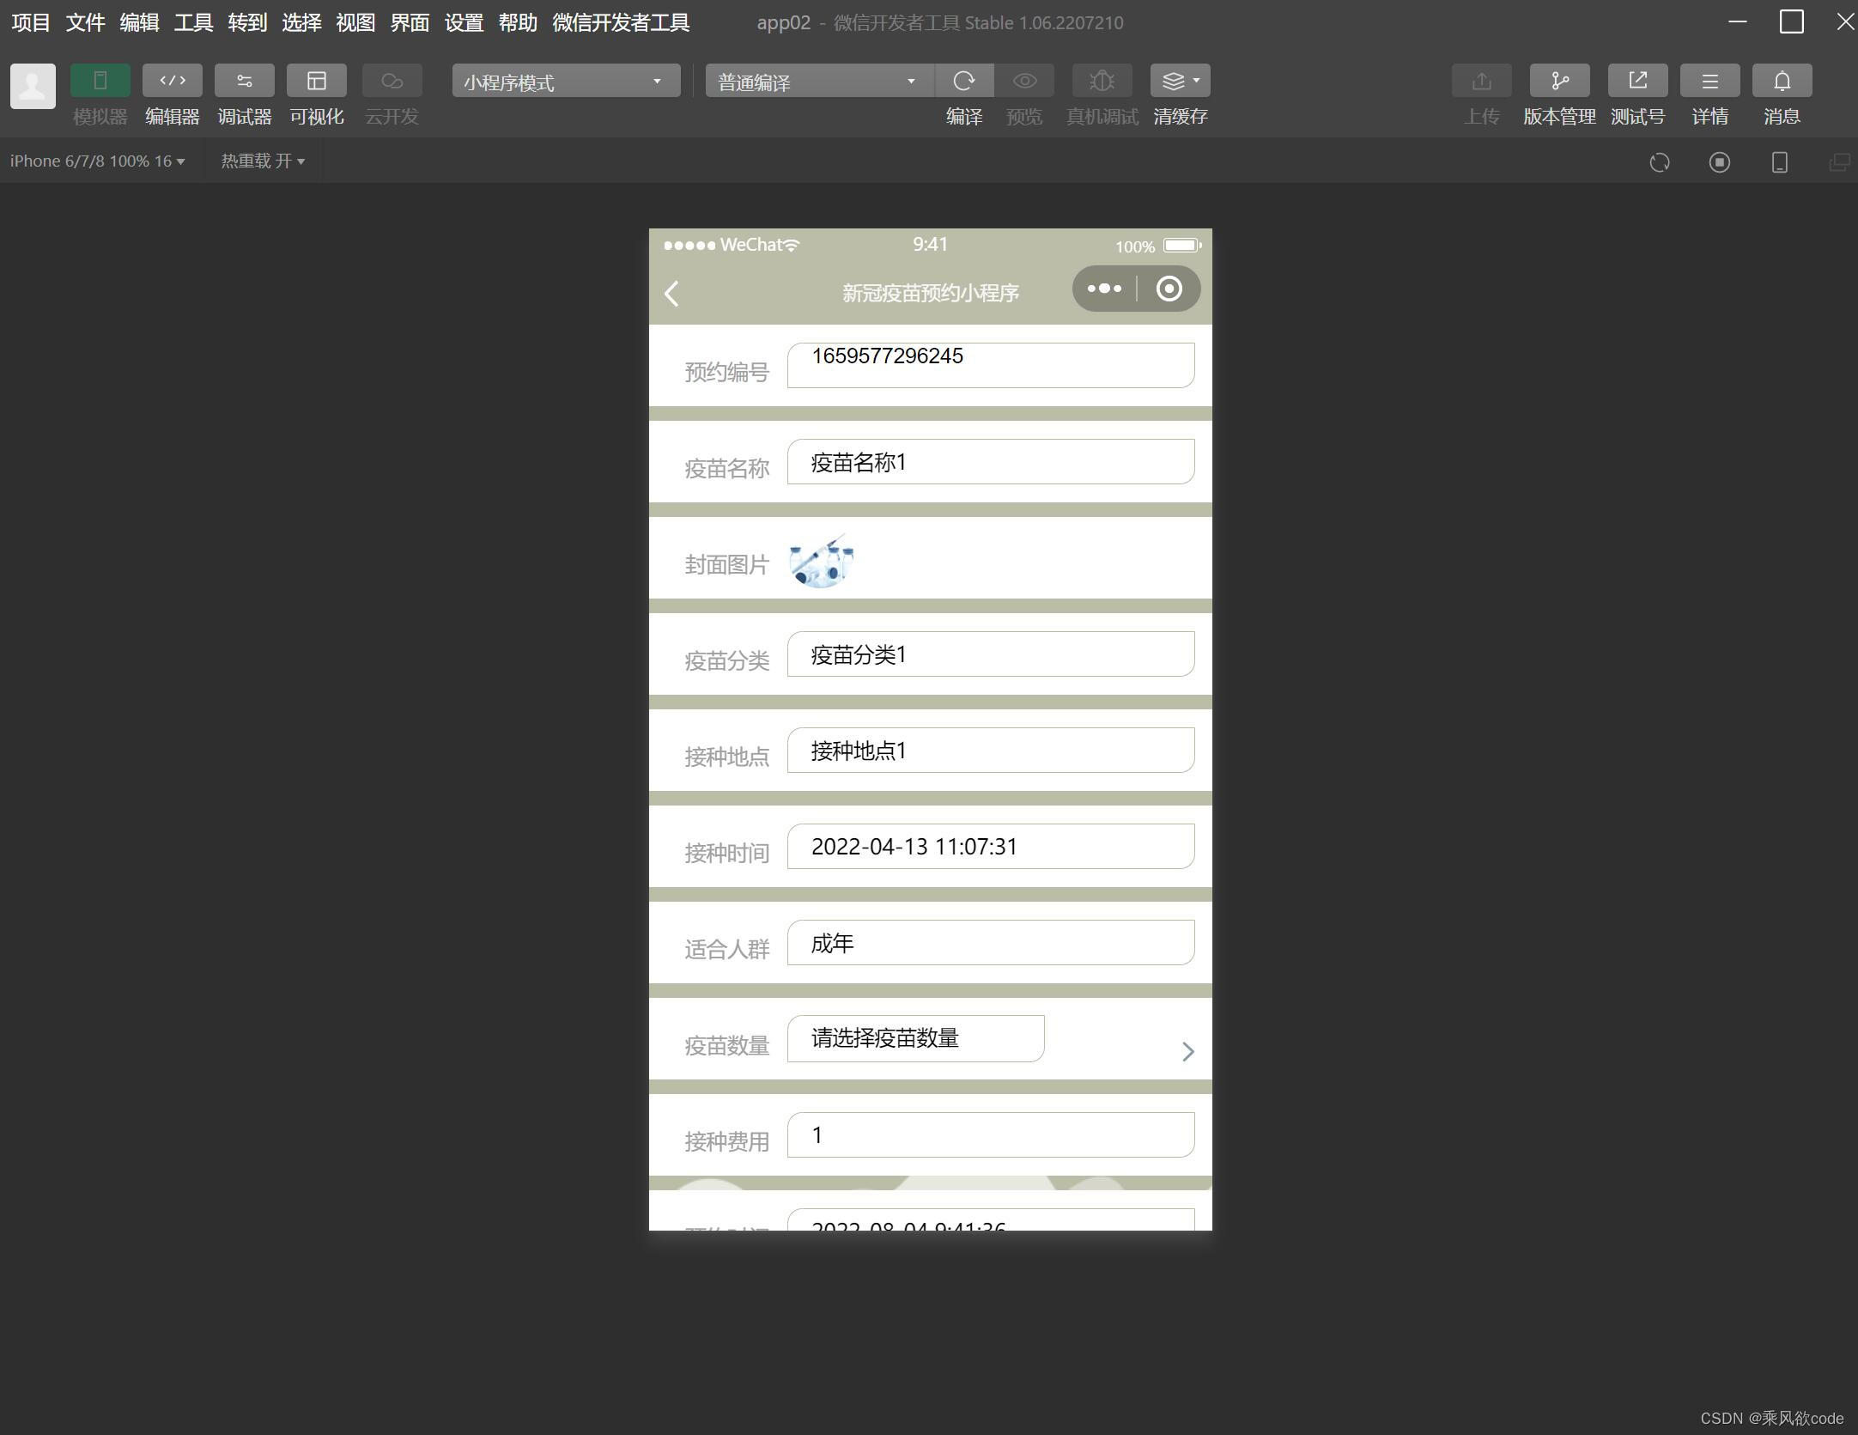The height and width of the screenshot is (1435, 1858).
Task: Toggle the simulator panel button
Action: tap(100, 81)
